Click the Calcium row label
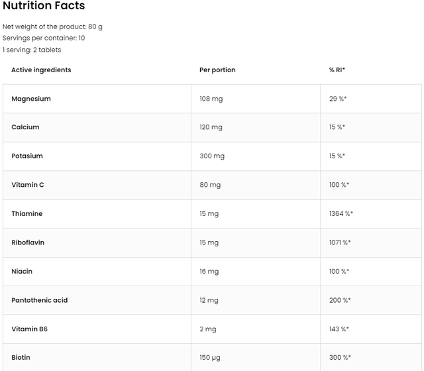This screenshot has height=371, width=424. pyautogui.click(x=25, y=127)
